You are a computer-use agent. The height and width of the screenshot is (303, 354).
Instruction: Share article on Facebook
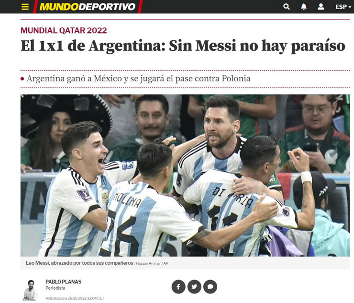(178, 287)
